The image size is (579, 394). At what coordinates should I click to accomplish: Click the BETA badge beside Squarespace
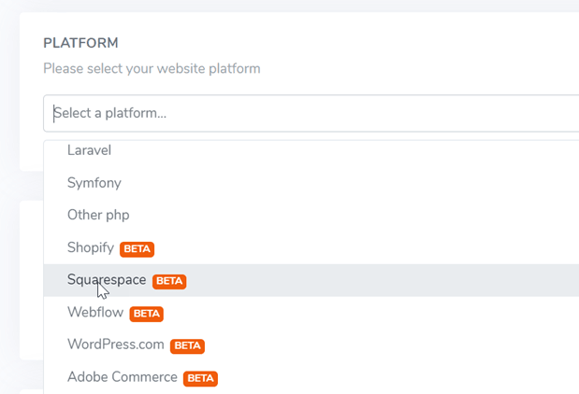(169, 282)
